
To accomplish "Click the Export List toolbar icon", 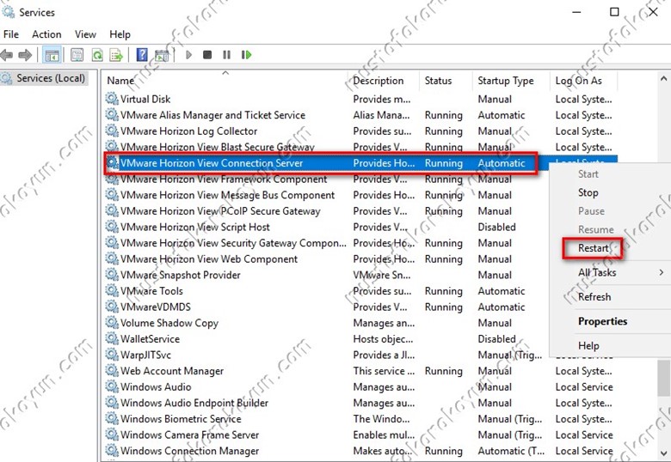I will [x=116, y=55].
